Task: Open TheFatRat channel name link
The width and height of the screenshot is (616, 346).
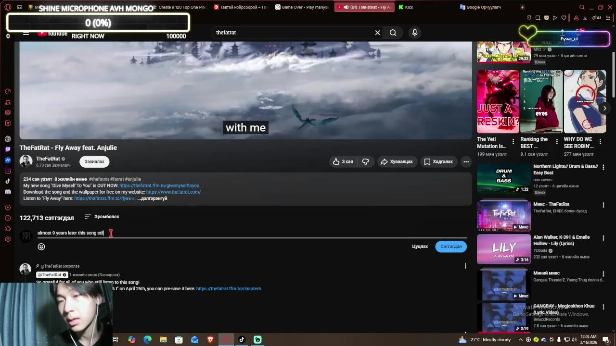Action: (48, 159)
